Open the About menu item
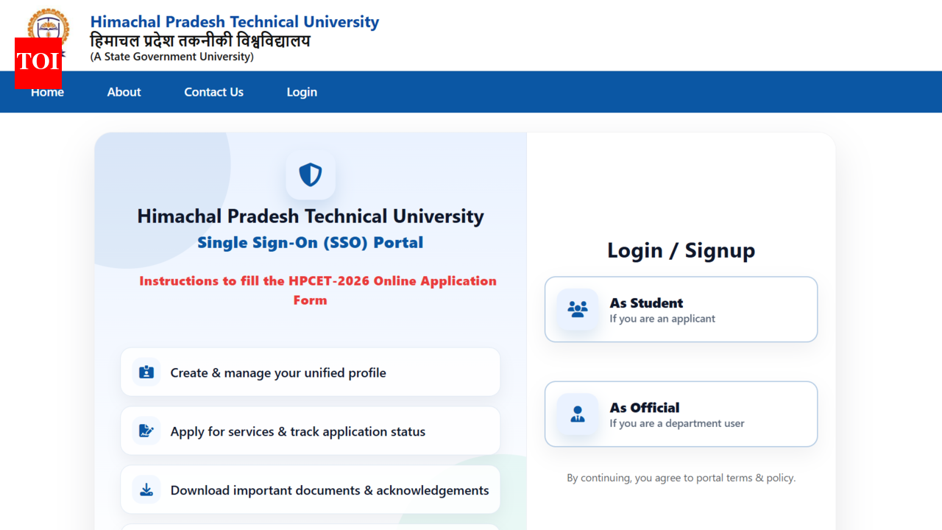Viewport: 942px width, 530px height. pos(124,92)
